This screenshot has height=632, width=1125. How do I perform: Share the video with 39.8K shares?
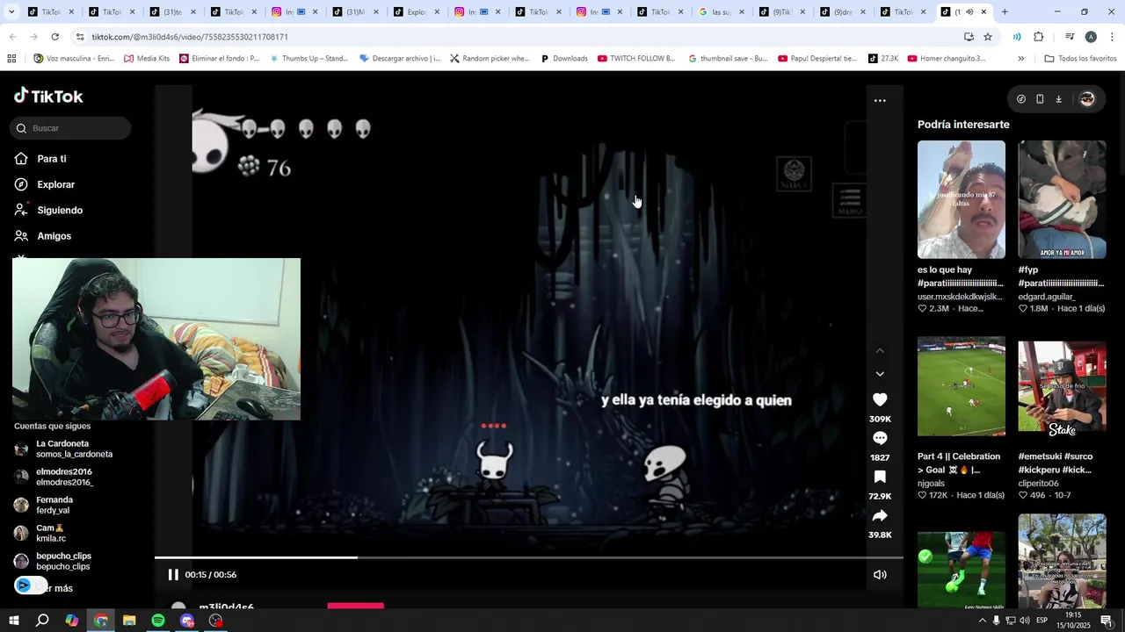tap(880, 515)
